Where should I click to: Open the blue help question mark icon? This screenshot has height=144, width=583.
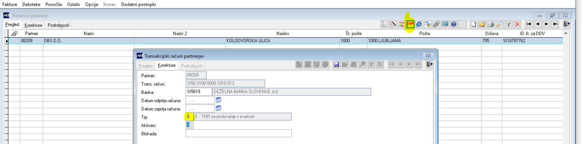pyautogui.click(x=454, y=24)
